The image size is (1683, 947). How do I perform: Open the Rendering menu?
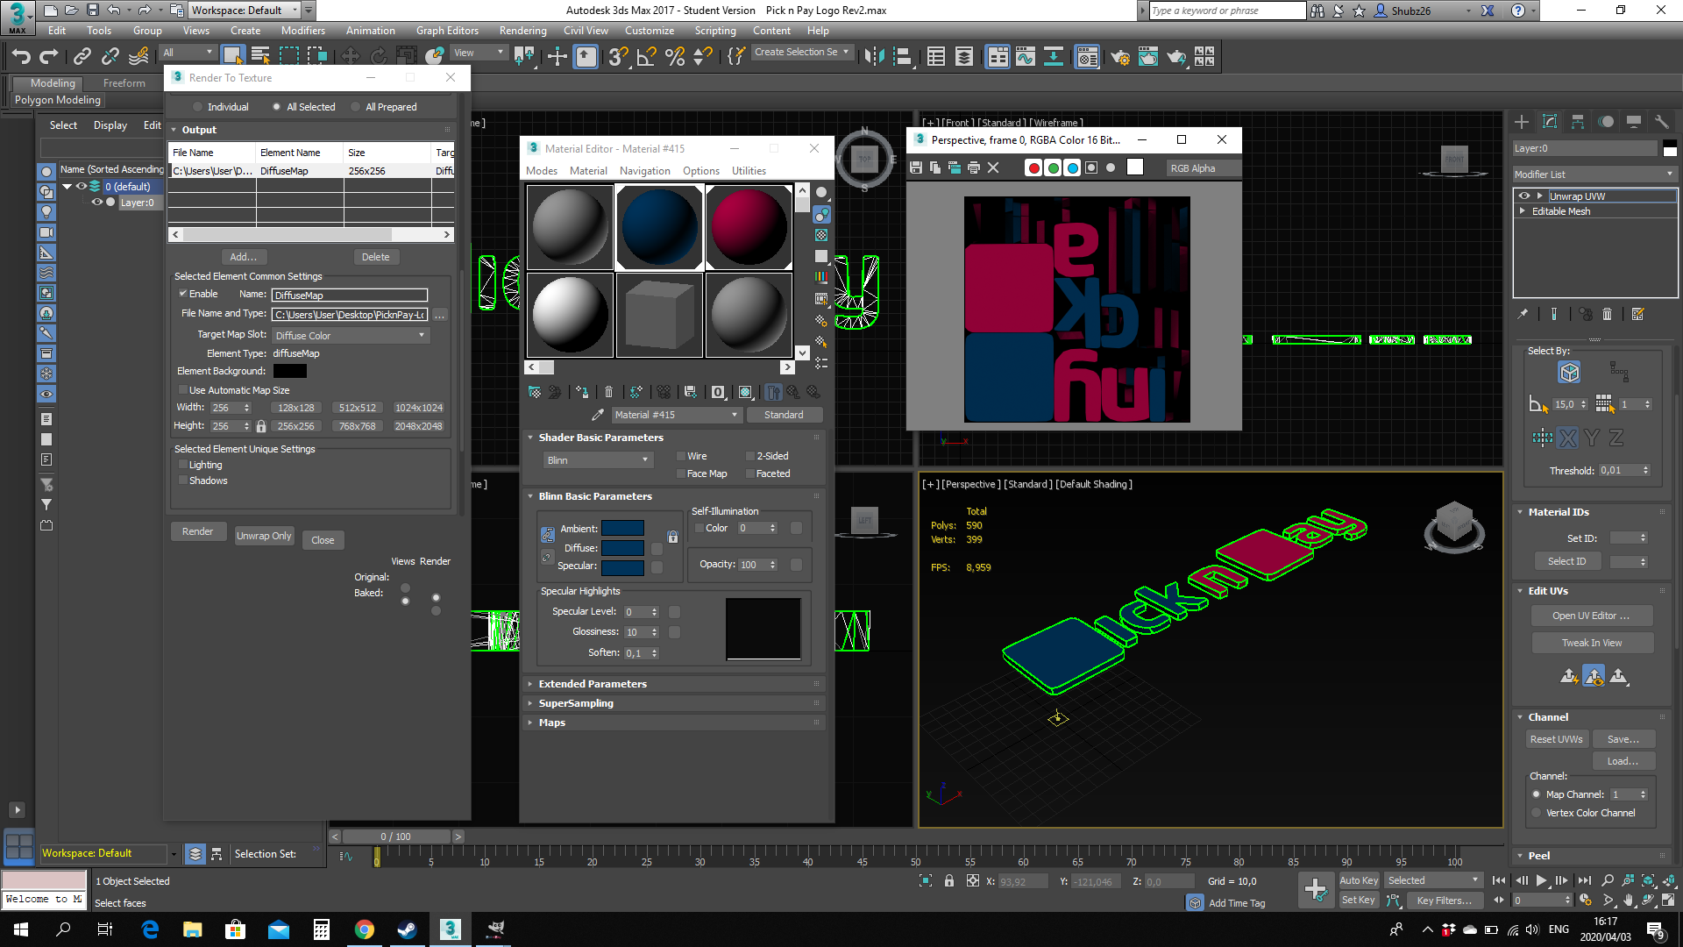pyautogui.click(x=522, y=31)
